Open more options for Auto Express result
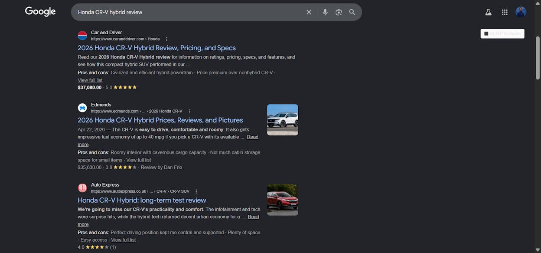The image size is (541, 253). point(196,191)
